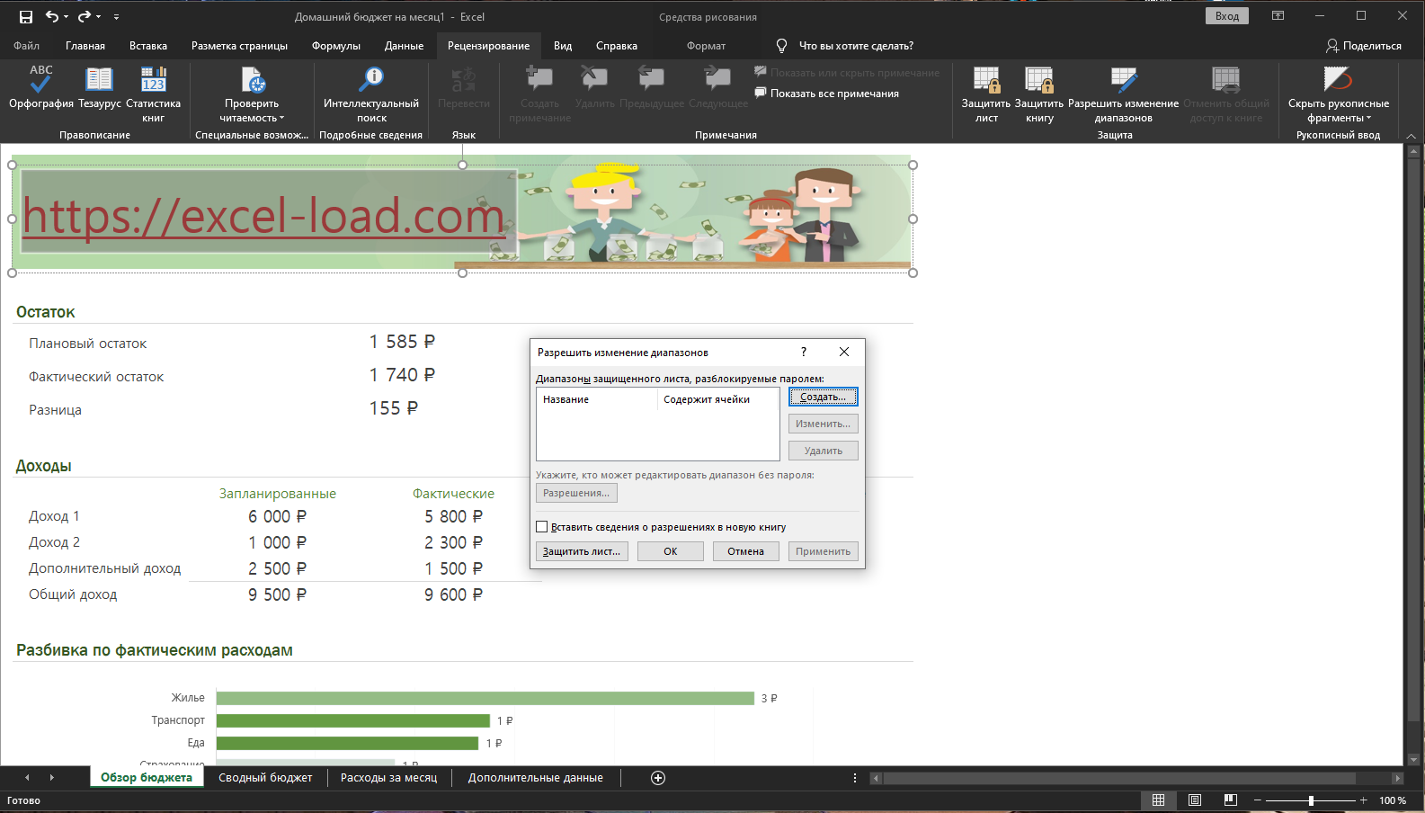Click zoom in plus button
Screen dimensions: 1425x813
pyautogui.click(x=1363, y=800)
